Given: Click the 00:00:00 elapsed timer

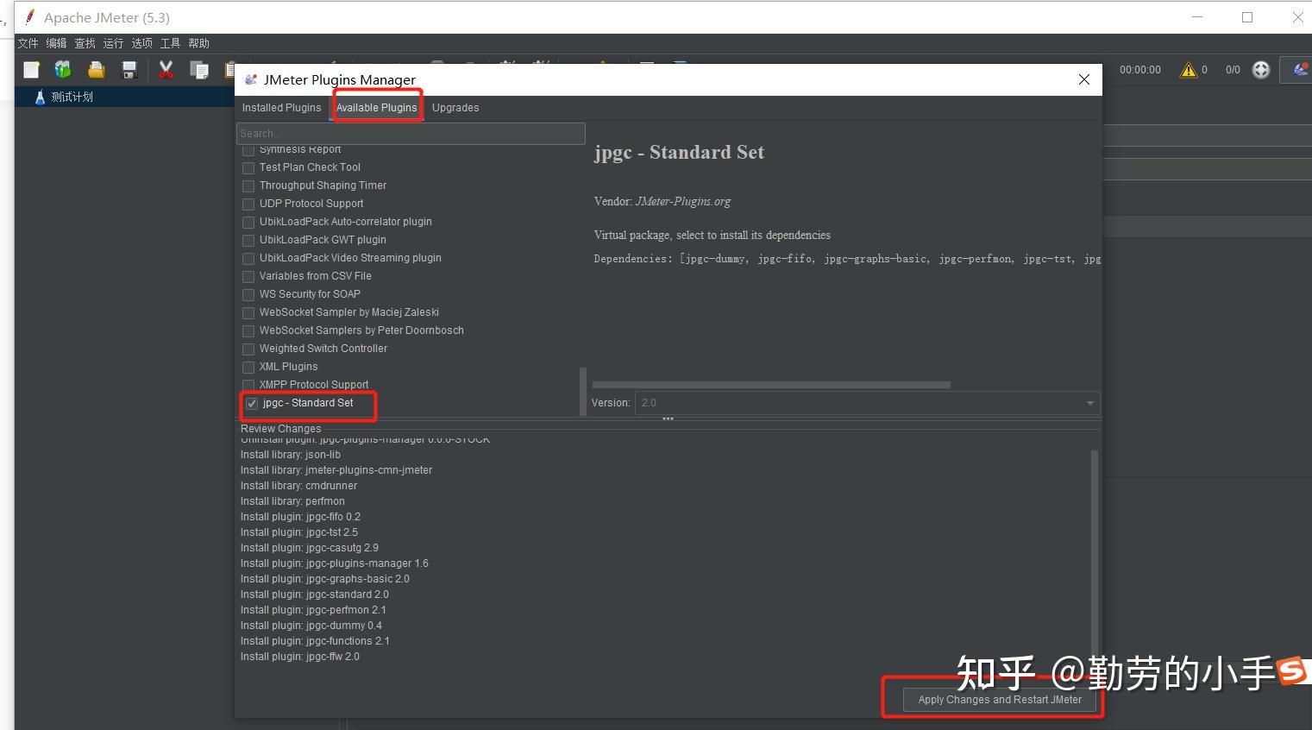Looking at the screenshot, I should coord(1140,70).
